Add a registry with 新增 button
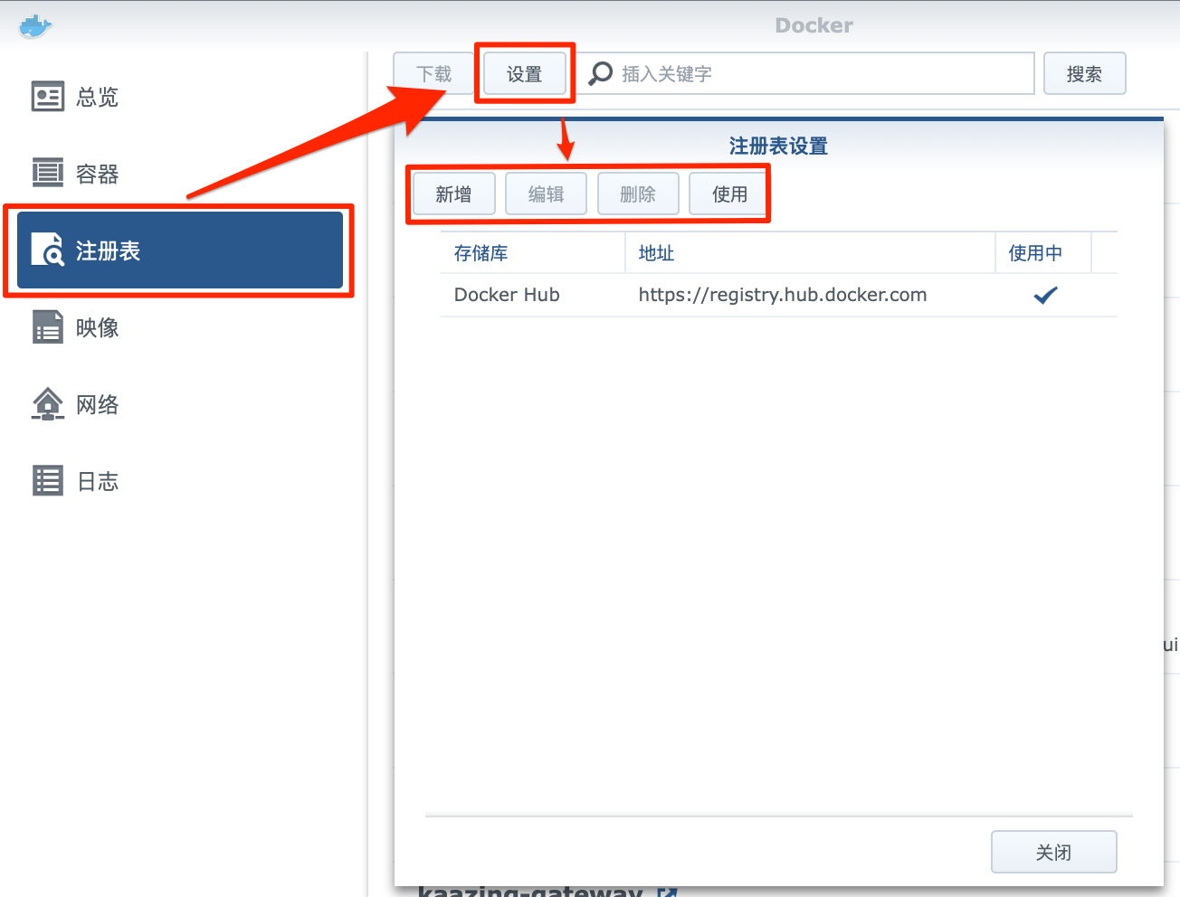The height and width of the screenshot is (897, 1180). [x=453, y=194]
